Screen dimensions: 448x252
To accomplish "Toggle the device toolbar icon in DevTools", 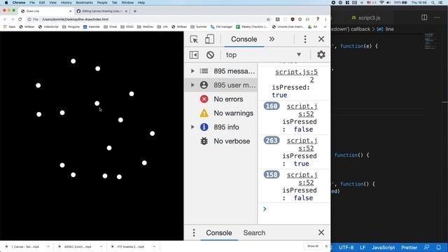I will (x=209, y=39).
